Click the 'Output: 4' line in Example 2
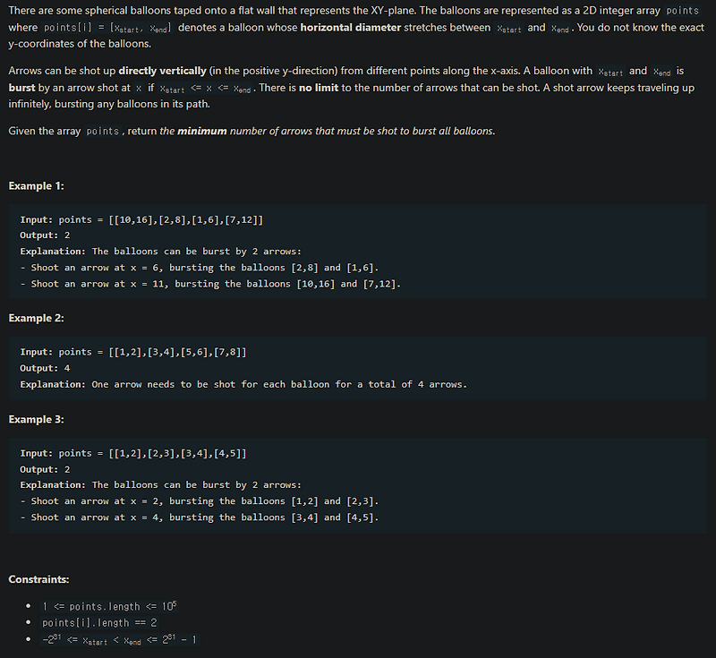Image resolution: width=716 pixels, height=658 pixels. tap(45, 368)
